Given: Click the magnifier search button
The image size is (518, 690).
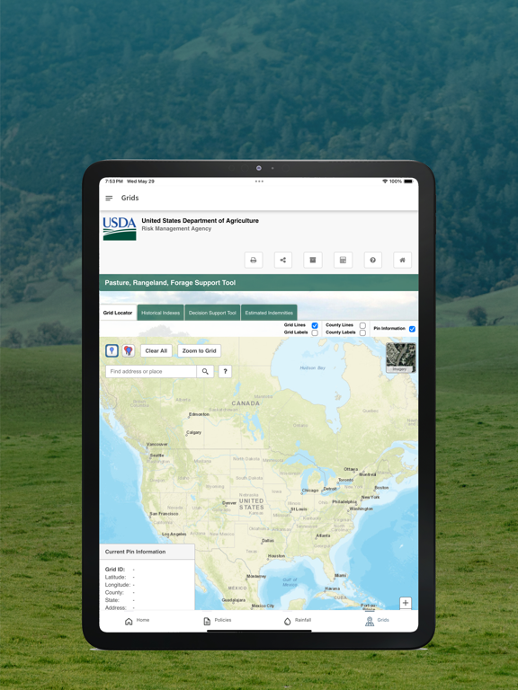Looking at the screenshot, I should click(x=205, y=371).
